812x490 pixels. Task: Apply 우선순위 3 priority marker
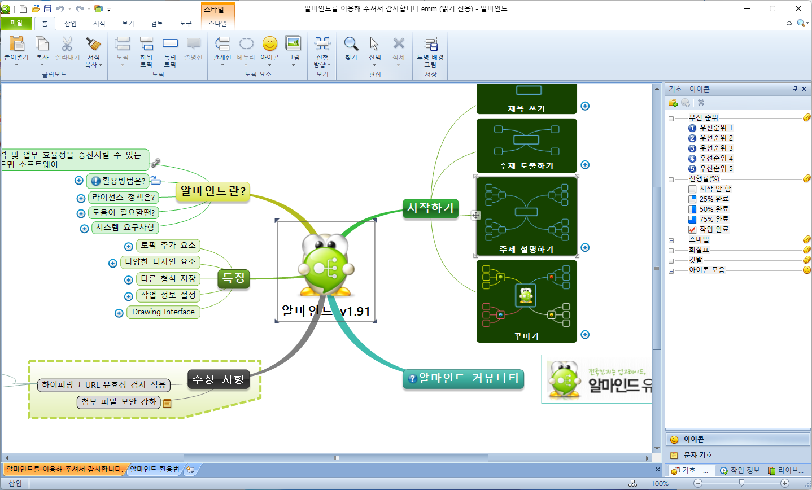tap(692, 148)
